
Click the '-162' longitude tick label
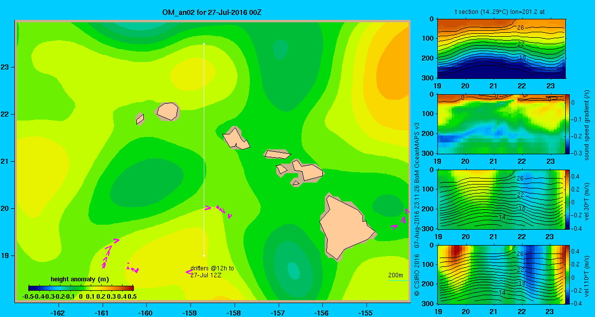click(x=58, y=313)
